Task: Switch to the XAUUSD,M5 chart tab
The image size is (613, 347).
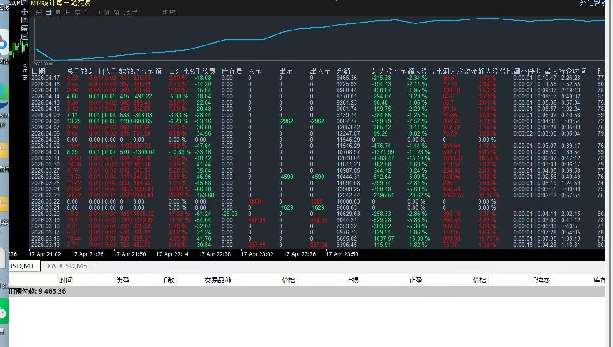Action: point(67,266)
